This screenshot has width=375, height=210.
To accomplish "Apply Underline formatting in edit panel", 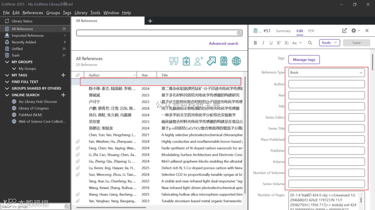I will (271, 43).
